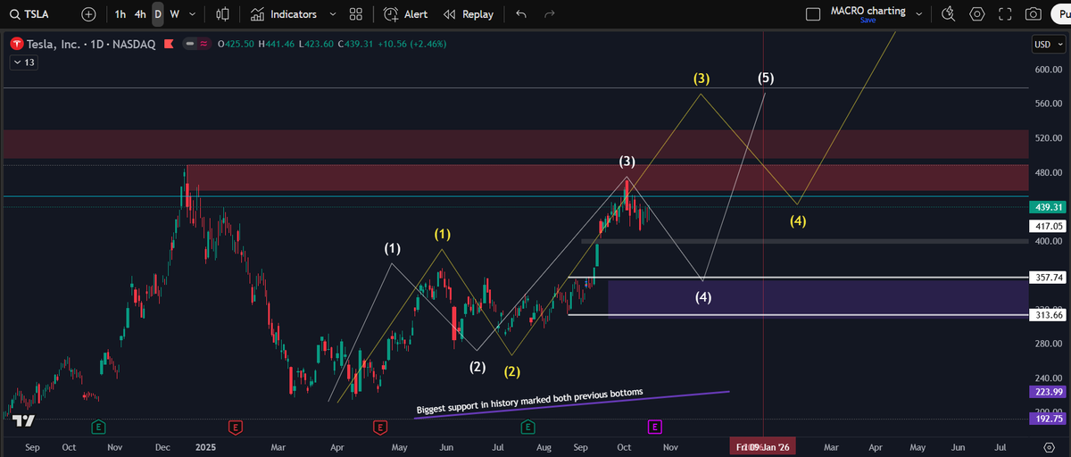This screenshot has width=1071, height=457.
Task: Expand the timeframe interval dropdown
Action: click(x=193, y=14)
